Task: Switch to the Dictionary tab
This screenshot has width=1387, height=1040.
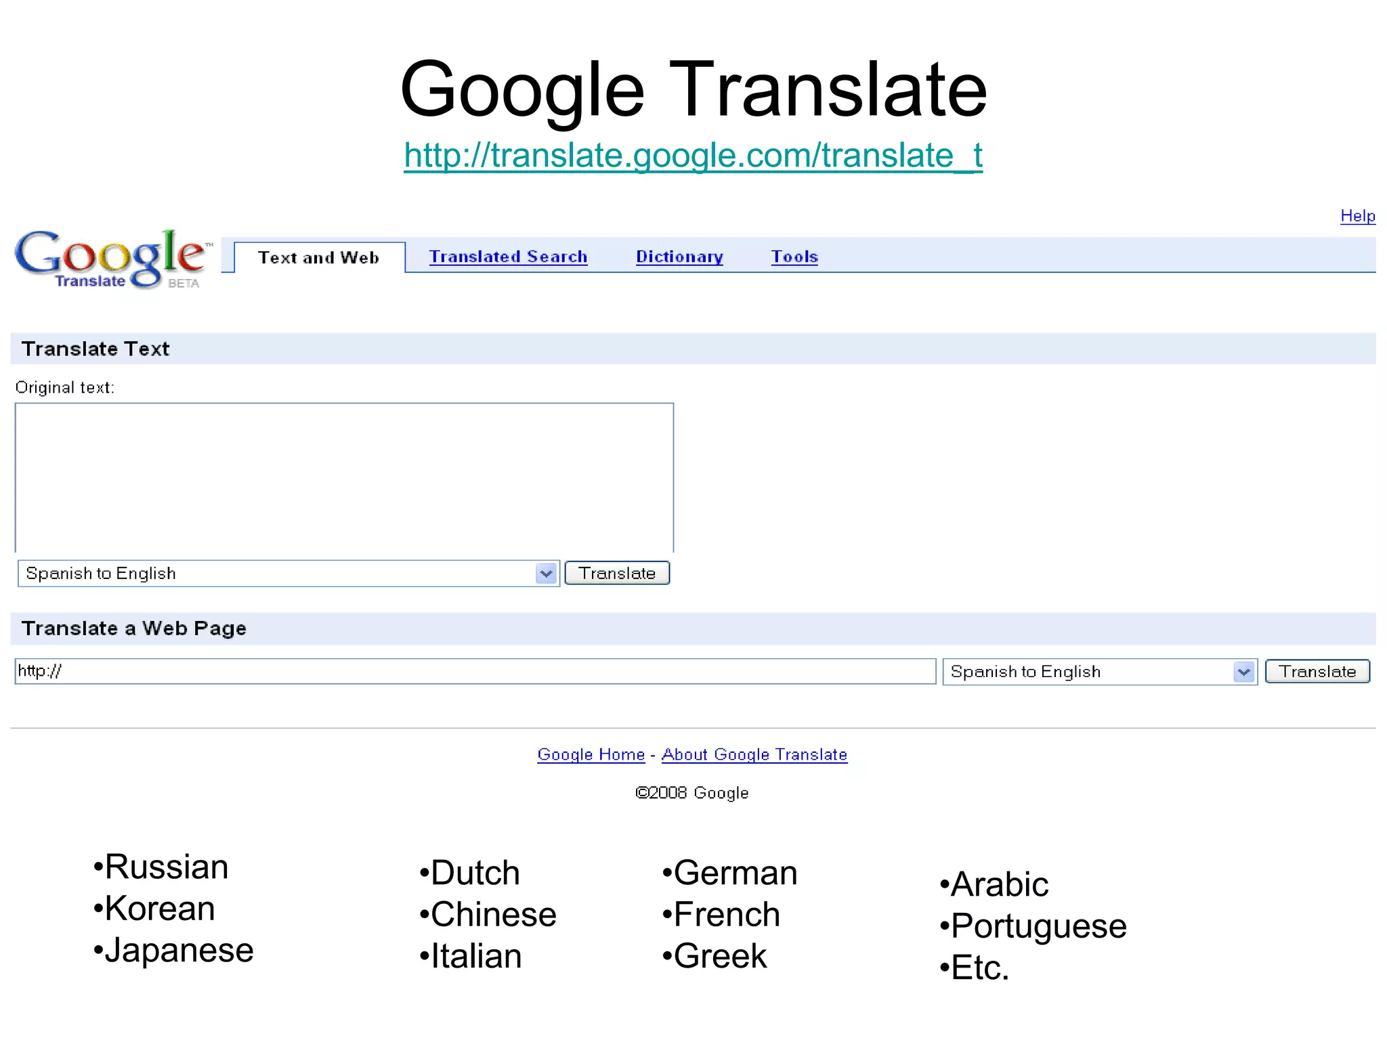Action: 679,257
